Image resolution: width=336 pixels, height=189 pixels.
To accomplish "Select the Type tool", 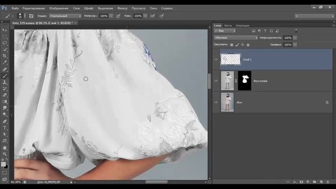I will pyautogui.click(x=5, y=128).
